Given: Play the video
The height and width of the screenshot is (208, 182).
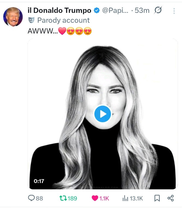Looking at the screenshot, I should click(x=103, y=114).
